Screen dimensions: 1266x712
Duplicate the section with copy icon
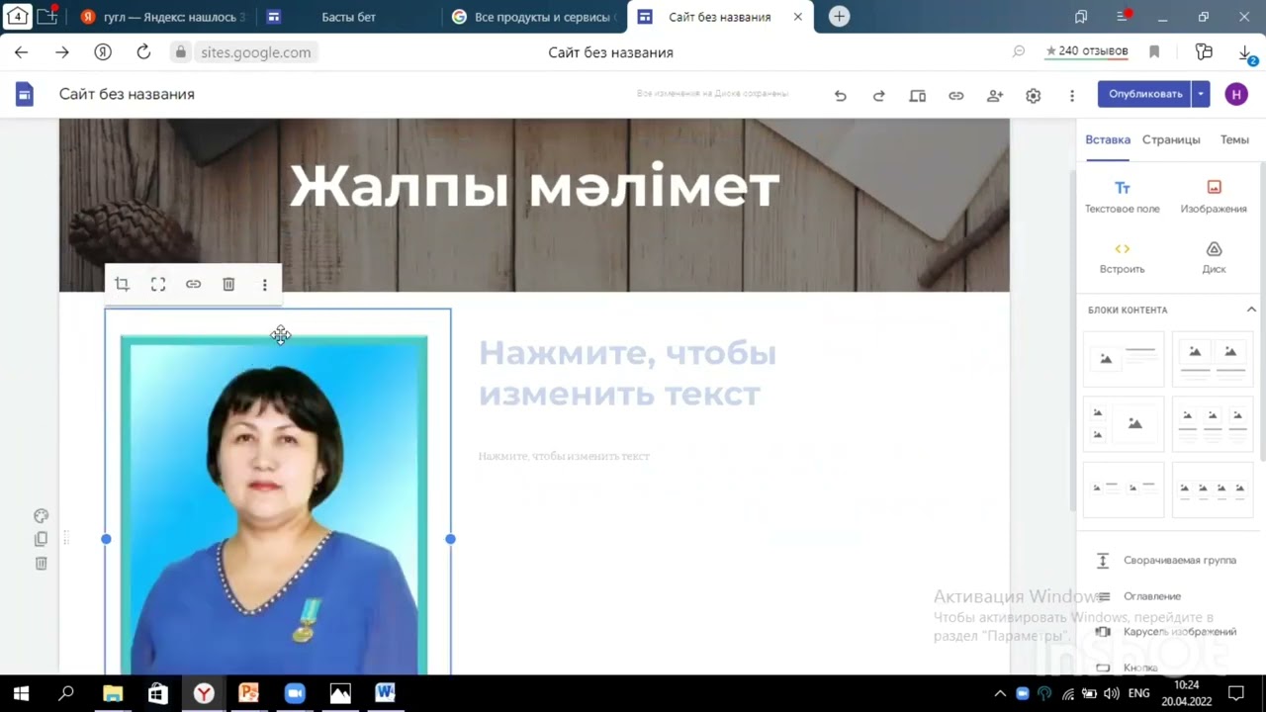click(41, 540)
